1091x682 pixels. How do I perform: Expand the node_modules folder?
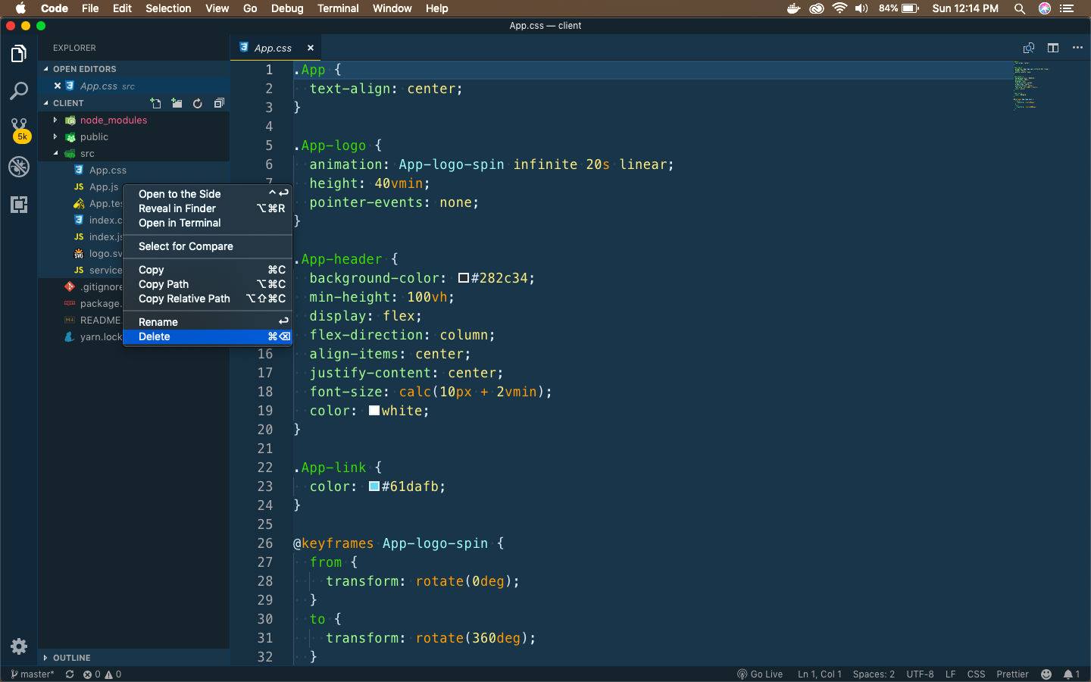coord(55,120)
